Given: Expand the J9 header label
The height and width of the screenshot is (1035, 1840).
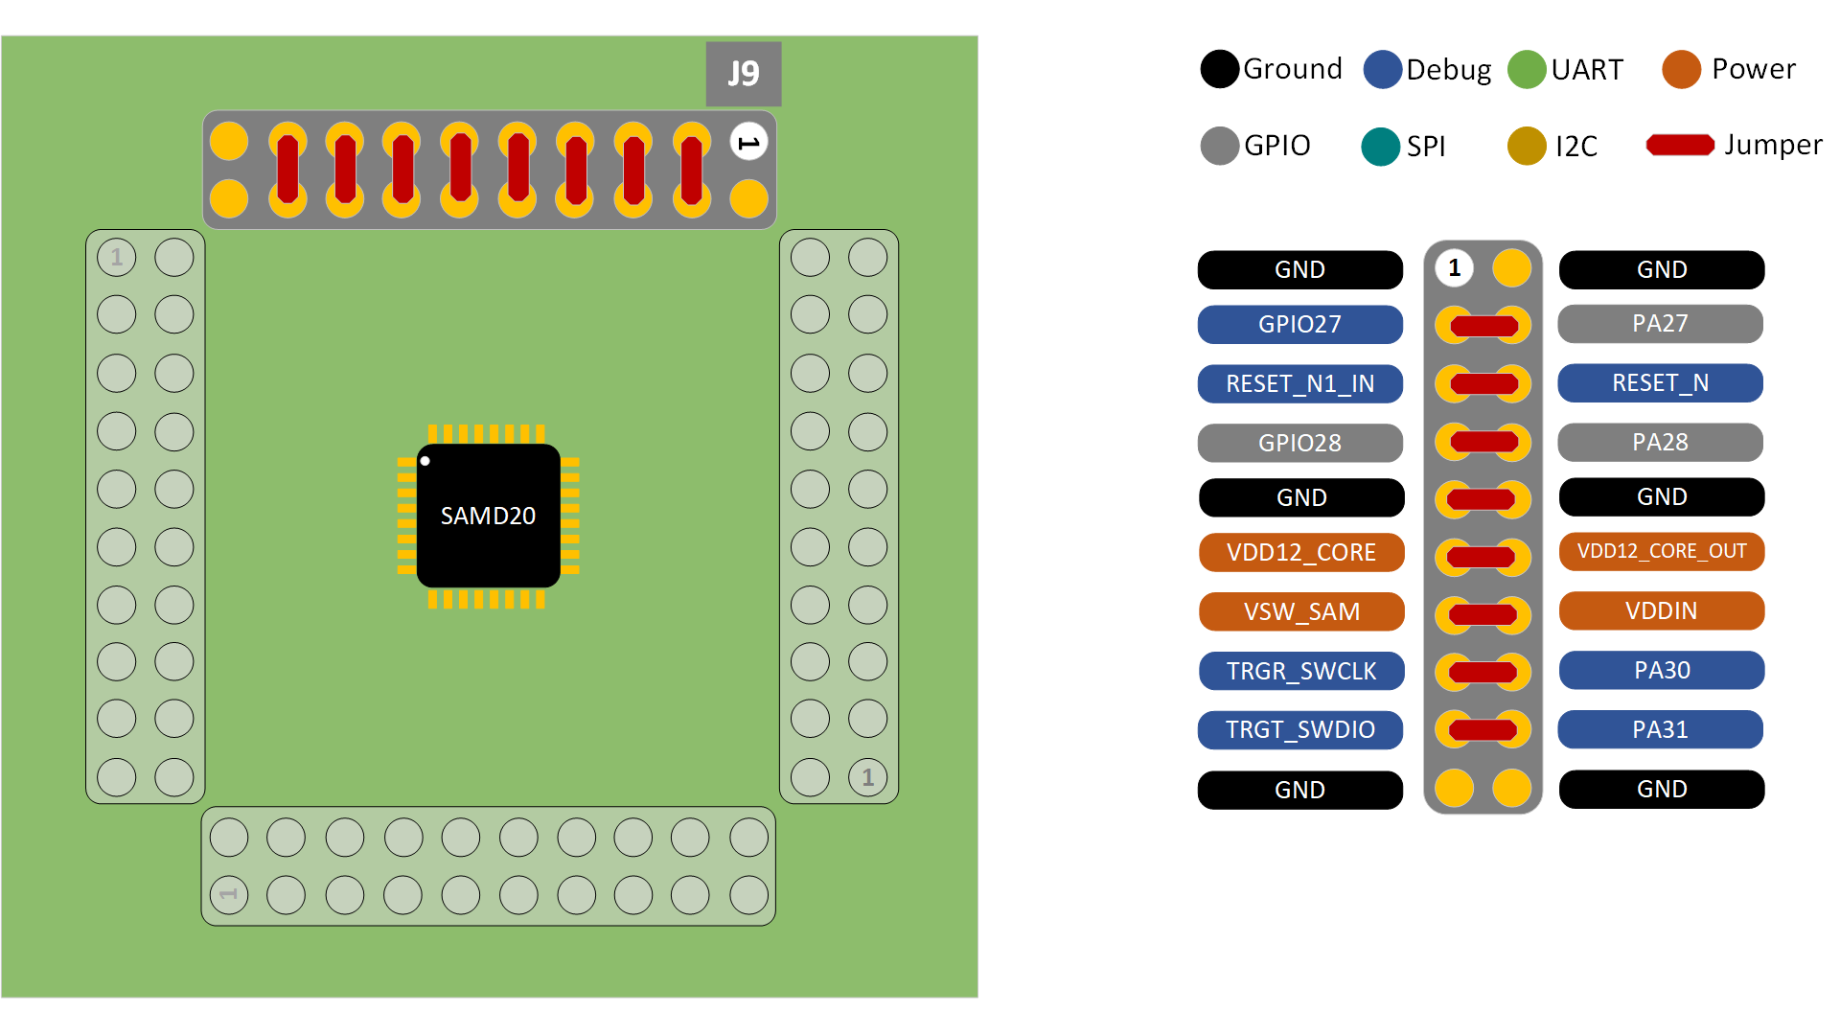Looking at the screenshot, I should [x=743, y=73].
